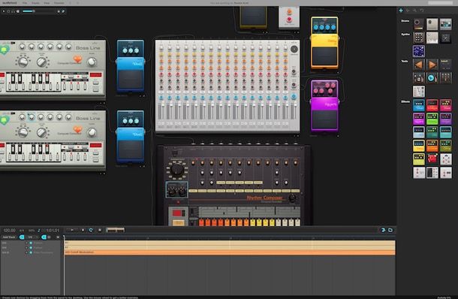Select the grid-button synth in the Synths palette
Image resolution: width=458 pixels, height=299 pixels.
tap(418, 38)
